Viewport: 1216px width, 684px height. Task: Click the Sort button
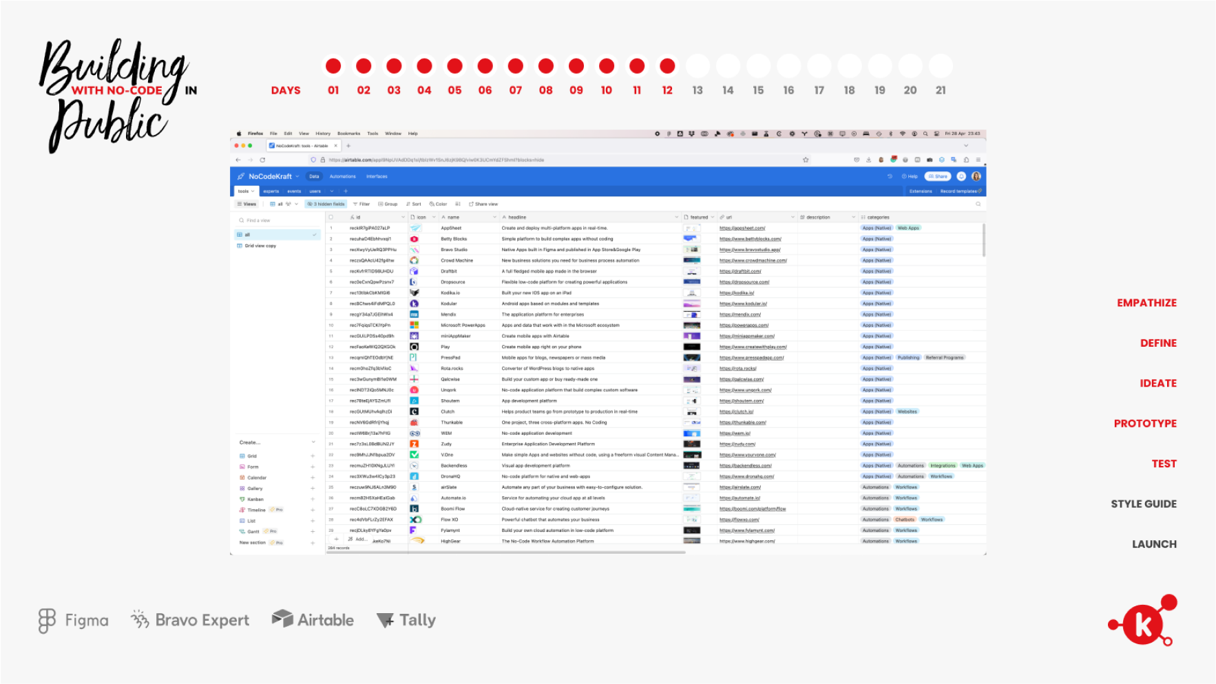pos(413,204)
